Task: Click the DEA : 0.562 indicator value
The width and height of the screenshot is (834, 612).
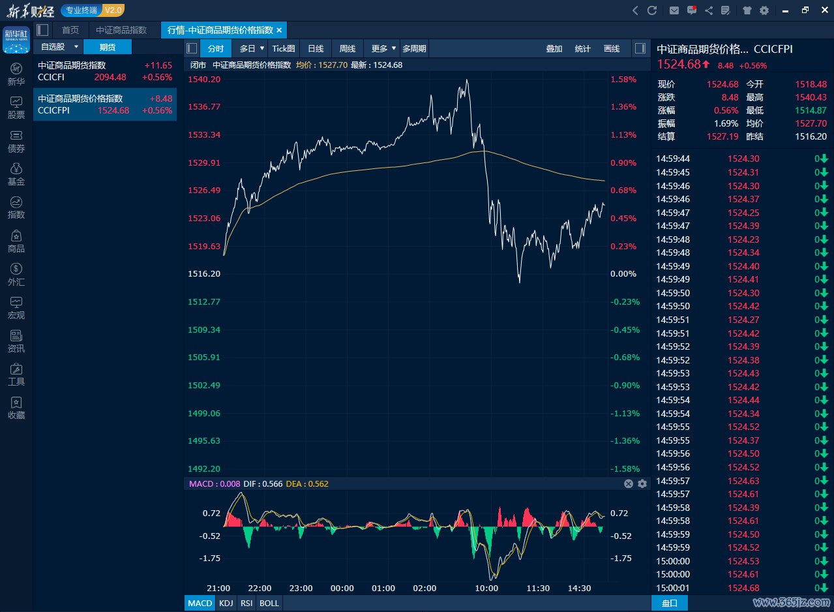Action: click(x=307, y=483)
